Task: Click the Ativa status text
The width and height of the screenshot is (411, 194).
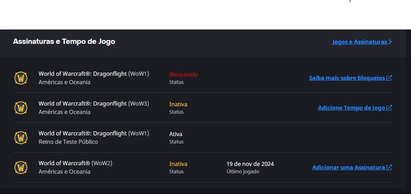Action: (x=176, y=134)
